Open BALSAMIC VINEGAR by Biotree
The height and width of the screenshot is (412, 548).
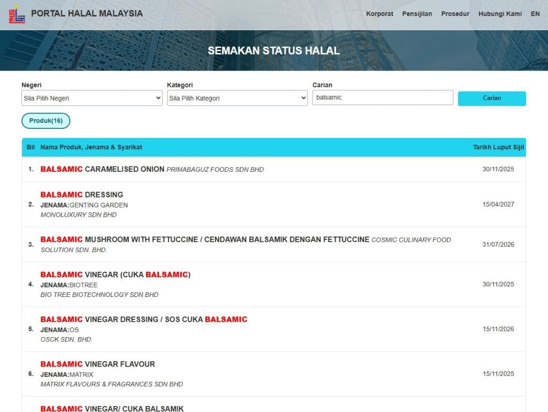click(115, 274)
